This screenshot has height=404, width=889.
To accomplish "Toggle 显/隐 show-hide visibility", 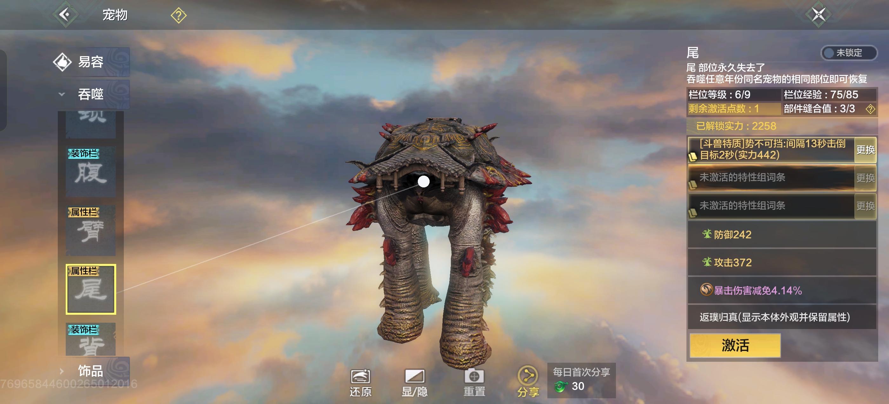I will click(x=414, y=377).
